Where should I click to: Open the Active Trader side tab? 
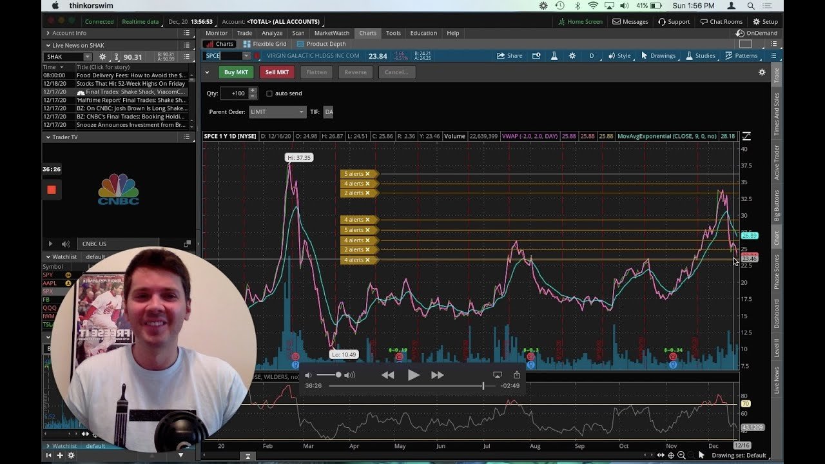(x=777, y=162)
